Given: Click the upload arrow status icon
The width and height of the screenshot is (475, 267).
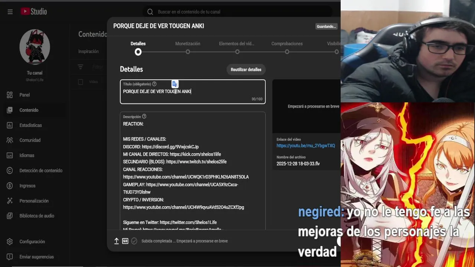Looking at the screenshot, I should pyautogui.click(x=117, y=241).
